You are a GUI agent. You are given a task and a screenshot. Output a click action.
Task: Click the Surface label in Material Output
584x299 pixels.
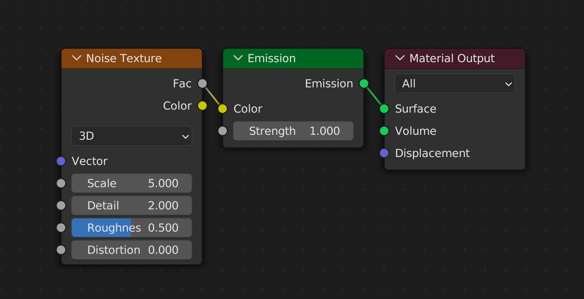click(x=415, y=109)
